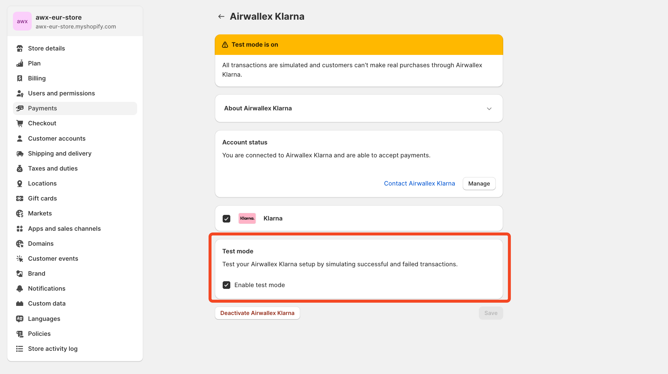Click the Taxes and duties icon
668x374 pixels.
(20, 168)
